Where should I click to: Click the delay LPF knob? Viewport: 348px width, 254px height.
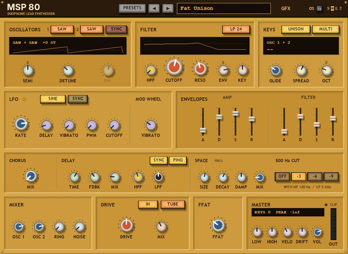coord(158,177)
